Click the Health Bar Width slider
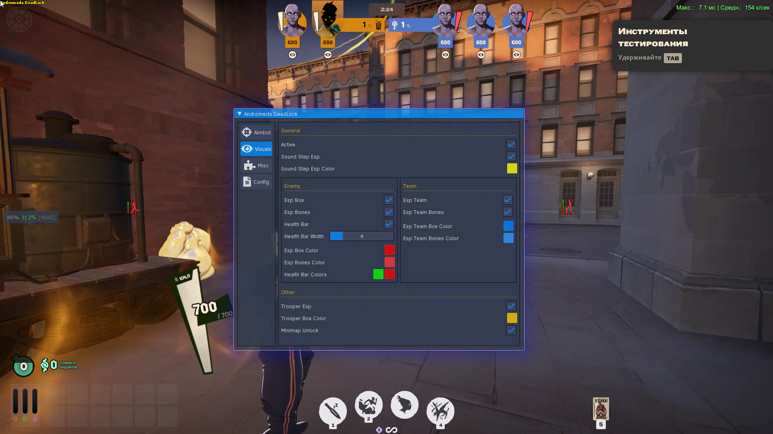Viewport: 773px width, 434px height. 361,236
